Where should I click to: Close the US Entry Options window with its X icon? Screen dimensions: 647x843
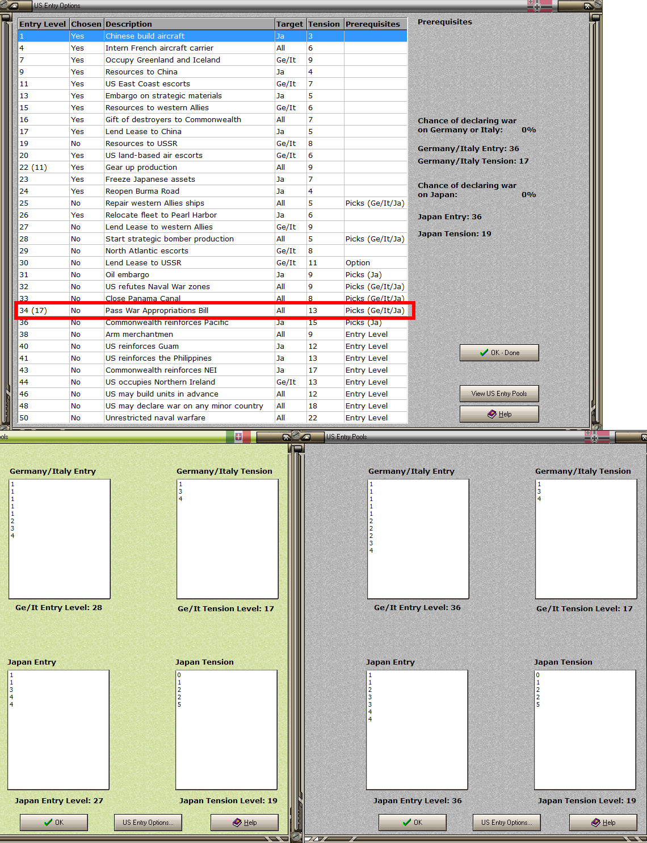click(x=588, y=6)
